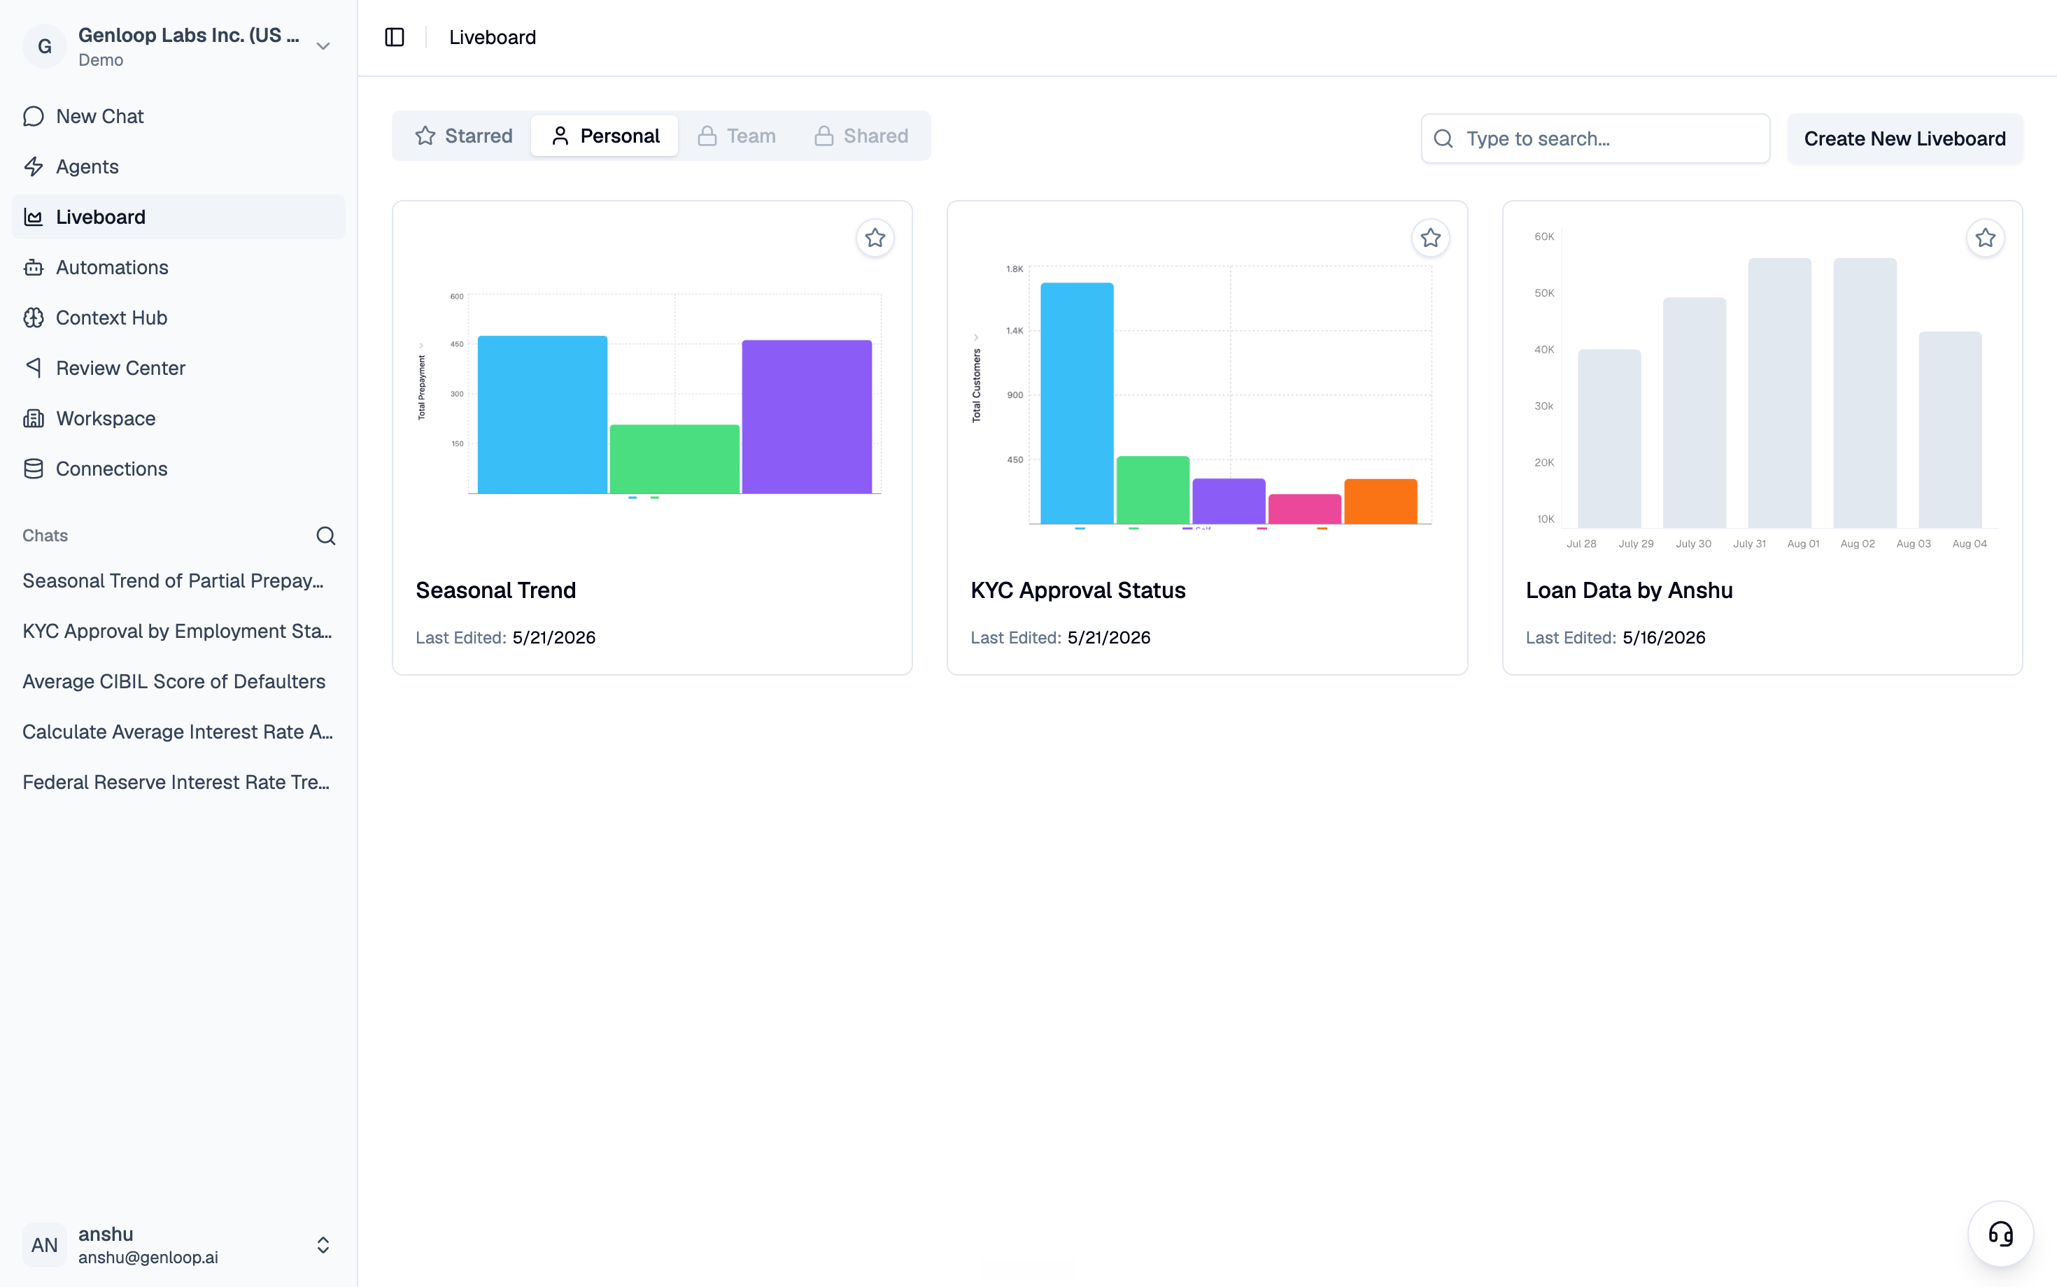Click the Liveboard chart icon in sidebar

click(33, 217)
